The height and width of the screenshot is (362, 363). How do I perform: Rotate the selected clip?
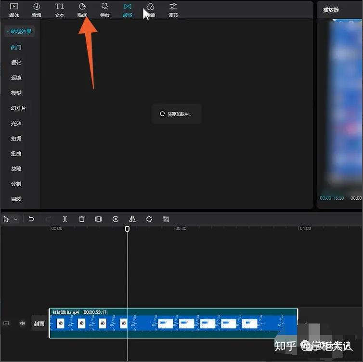(x=149, y=219)
